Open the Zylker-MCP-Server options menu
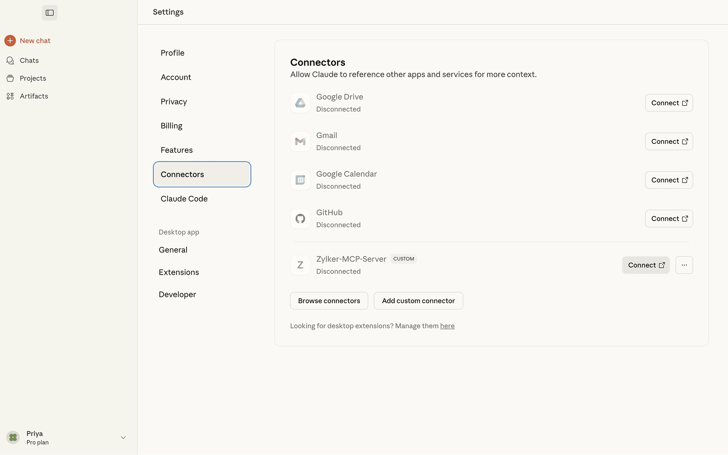This screenshot has width=728, height=455. point(684,265)
